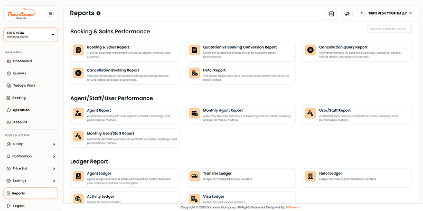Click the Booking & Sales Report icon
Screen dimensions: 423x211
pos(78,50)
